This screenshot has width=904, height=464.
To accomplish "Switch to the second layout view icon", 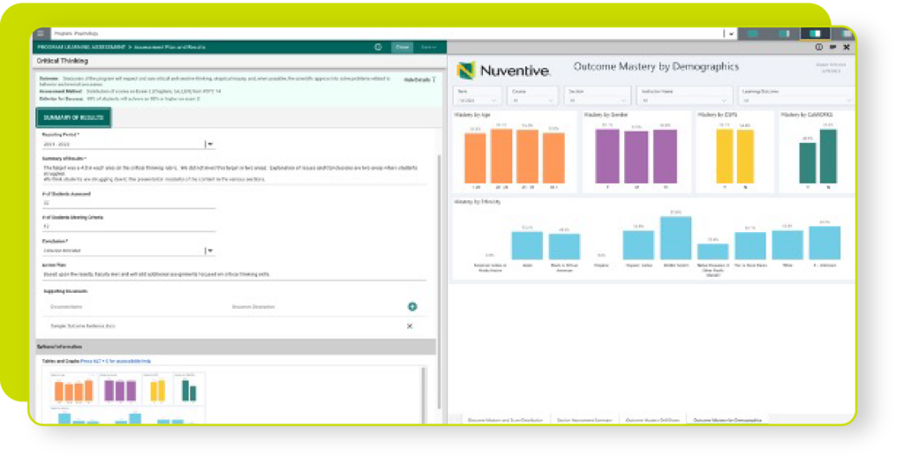I will tap(784, 34).
